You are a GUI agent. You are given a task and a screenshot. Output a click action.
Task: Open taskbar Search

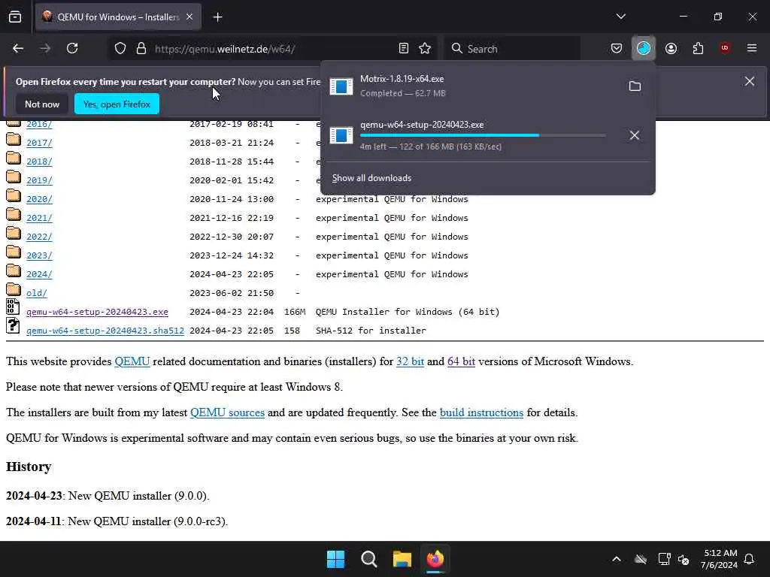[368, 559]
